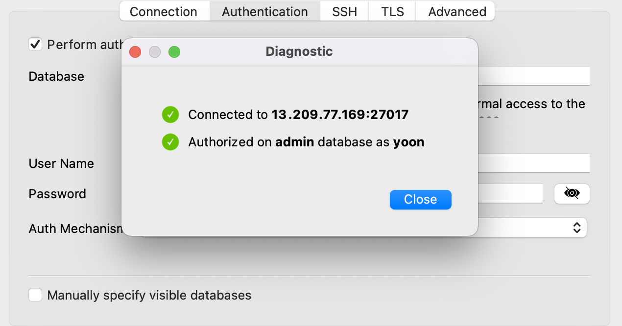Switch to the Advanced tab

coord(457,11)
